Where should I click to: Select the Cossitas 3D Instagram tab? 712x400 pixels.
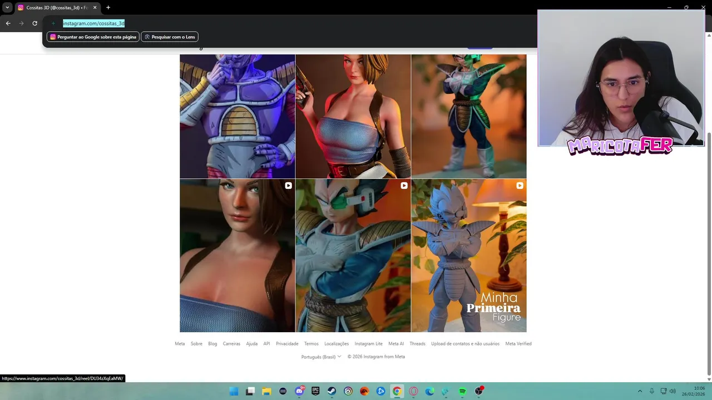coord(56,8)
